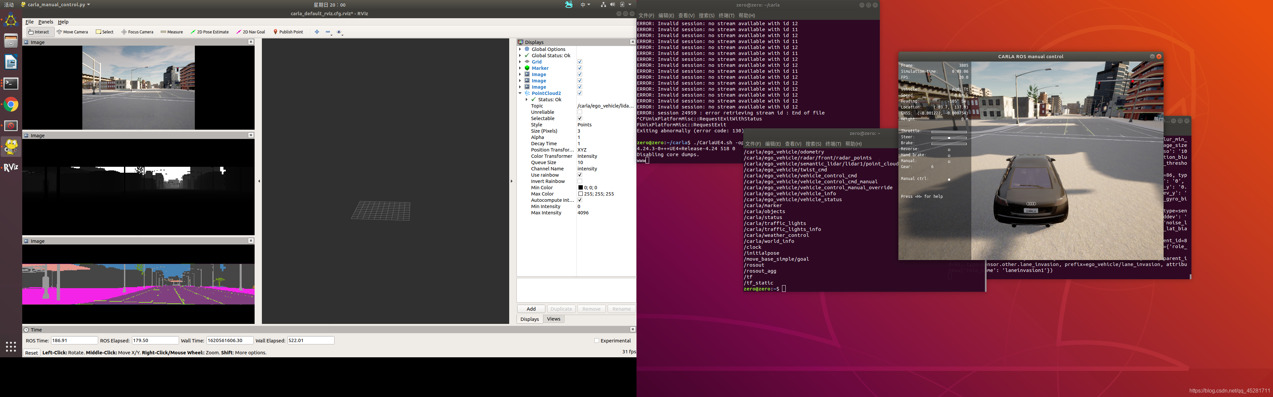
Task: Switch to the Views tab
Action: [x=554, y=319]
